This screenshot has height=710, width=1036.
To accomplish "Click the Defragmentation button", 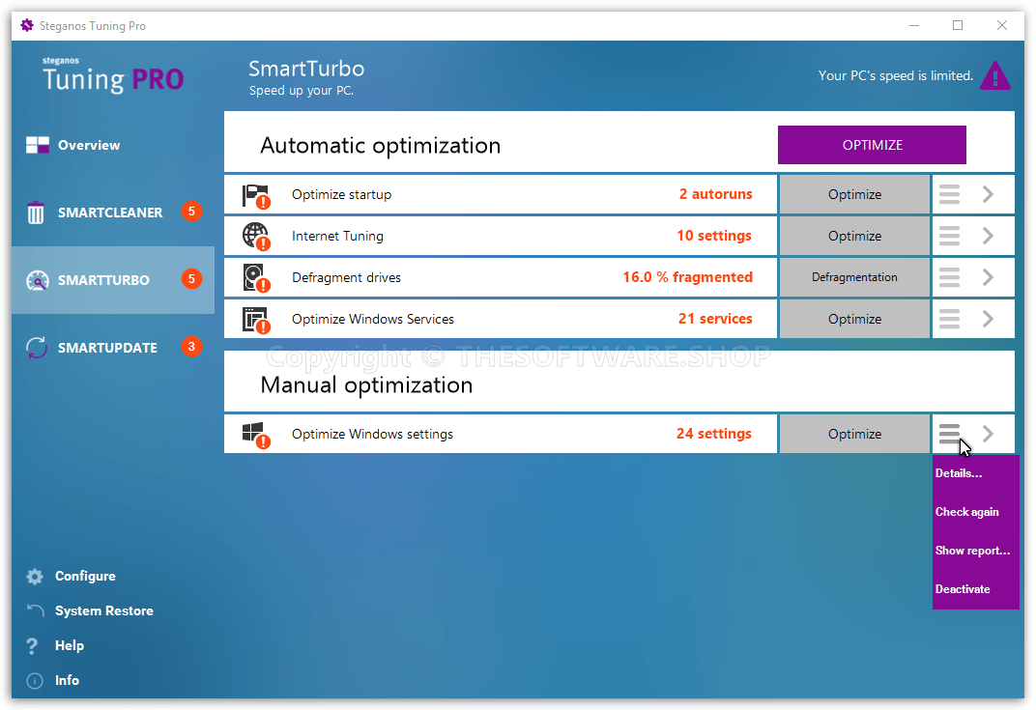I will click(x=854, y=277).
